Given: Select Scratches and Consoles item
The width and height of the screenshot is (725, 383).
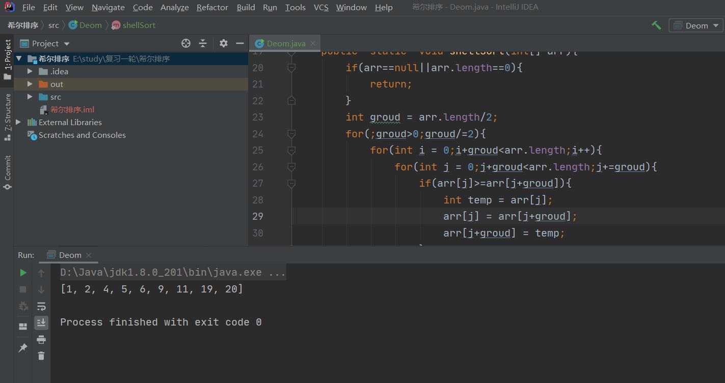Looking at the screenshot, I should [x=82, y=135].
